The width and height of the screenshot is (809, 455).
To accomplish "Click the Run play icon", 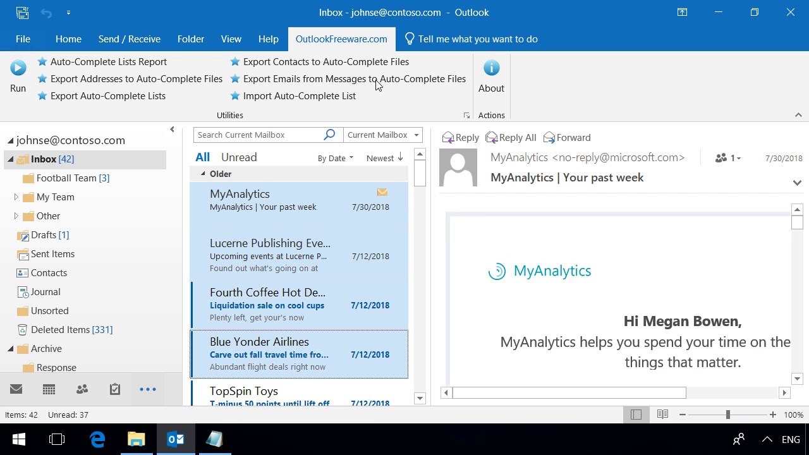I will (18, 68).
